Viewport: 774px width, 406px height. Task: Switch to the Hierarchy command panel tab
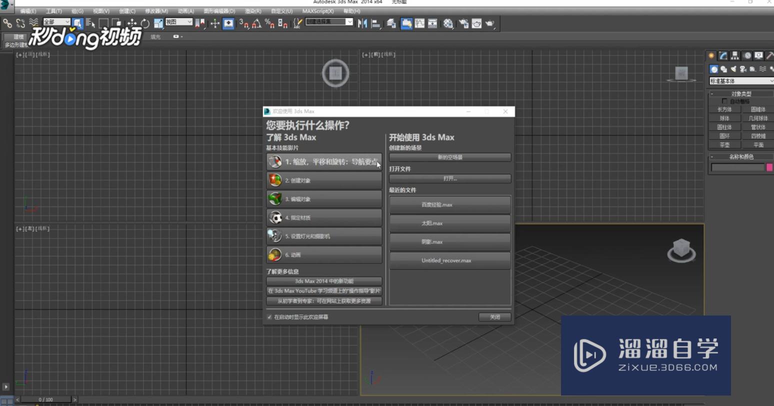click(735, 55)
